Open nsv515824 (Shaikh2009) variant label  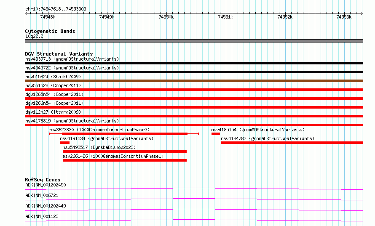tap(53, 77)
